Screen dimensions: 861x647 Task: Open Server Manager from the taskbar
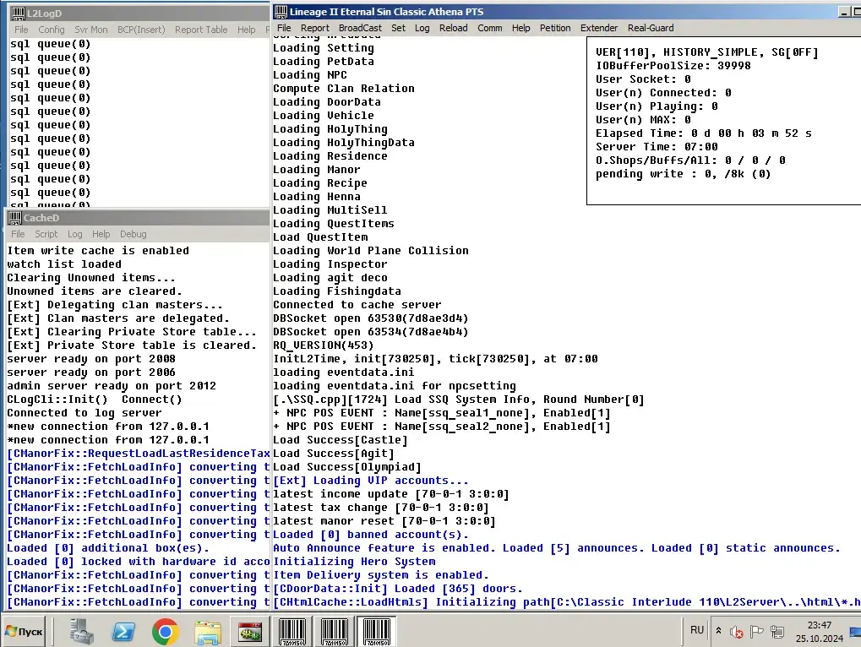pyautogui.click(x=82, y=631)
